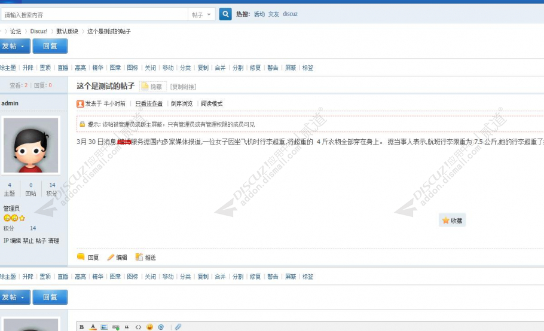Click 高亮 in the moderation bar above the post
The height and width of the screenshot is (331, 544).
click(x=80, y=68)
